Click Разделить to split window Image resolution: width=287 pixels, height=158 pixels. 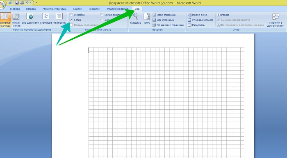pyautogui.click(x=196, y=25)
